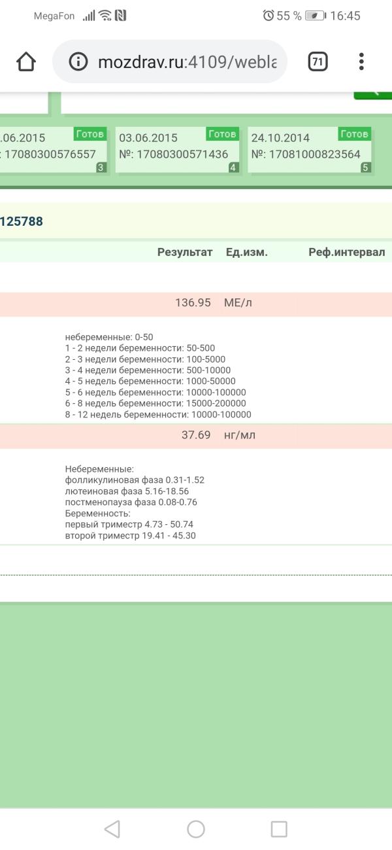Viewport: 392px width, 850px height.
Task: Tap Готов badge on order 17080300576557
Action: click(x=90, y=134)
